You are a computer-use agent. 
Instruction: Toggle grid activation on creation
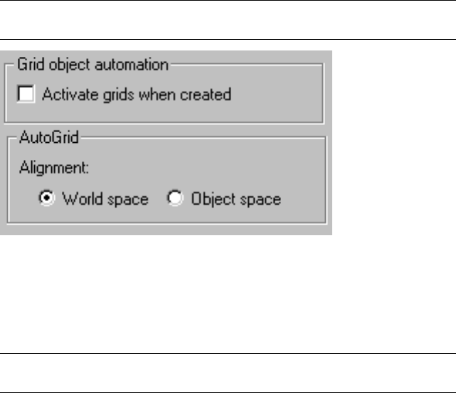(28, 94)
